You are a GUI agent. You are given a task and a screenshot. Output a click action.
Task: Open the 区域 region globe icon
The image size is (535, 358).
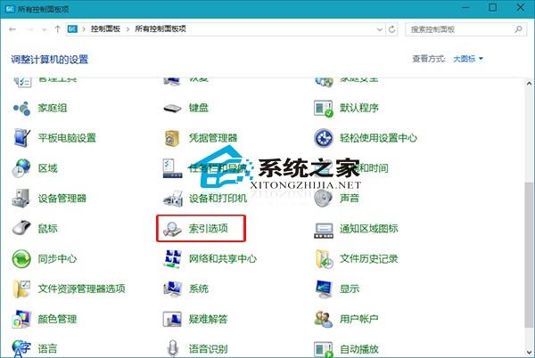pos(21,168)
